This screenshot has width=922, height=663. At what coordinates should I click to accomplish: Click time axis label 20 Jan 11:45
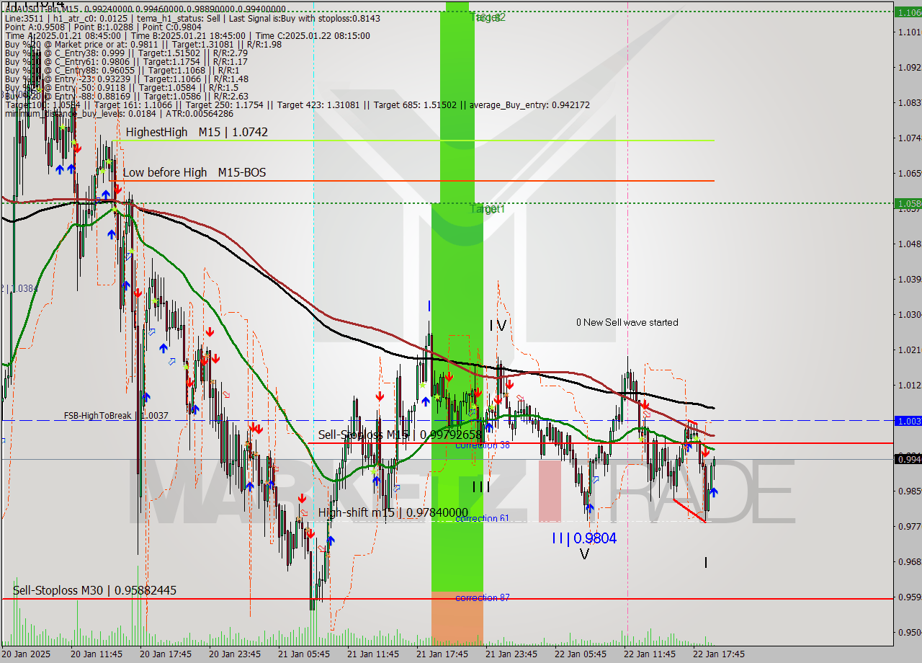click(x=97, y=654)
